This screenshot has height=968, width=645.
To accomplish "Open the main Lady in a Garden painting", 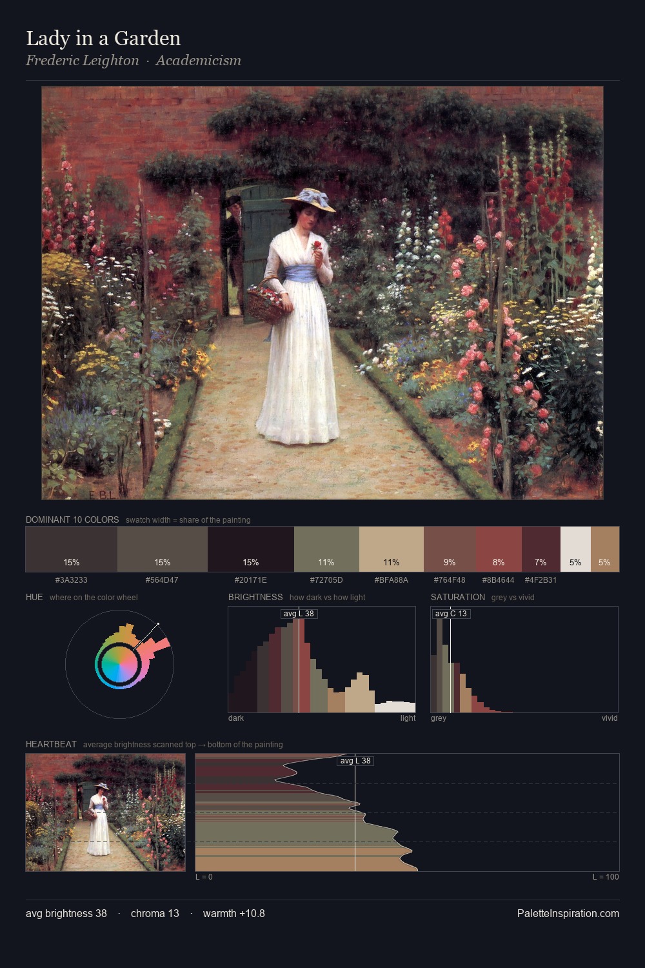I will (x=322, y=293).
